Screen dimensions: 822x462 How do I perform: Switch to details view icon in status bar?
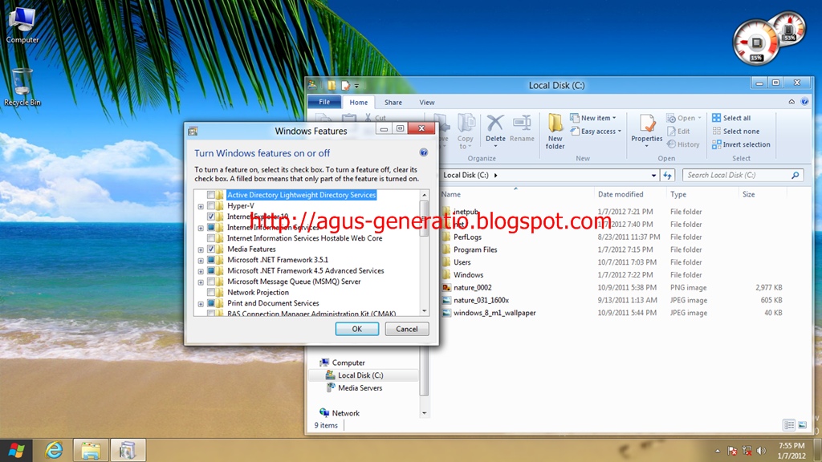(x=789, y=425)
